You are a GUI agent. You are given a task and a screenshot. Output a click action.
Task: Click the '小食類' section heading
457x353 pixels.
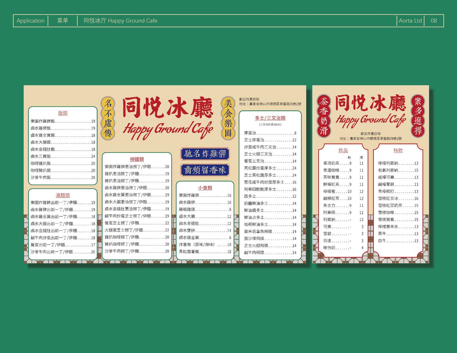coord(205,188)
